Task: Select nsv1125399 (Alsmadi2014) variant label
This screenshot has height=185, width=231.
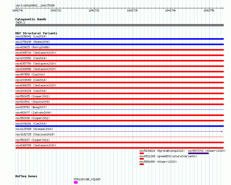Action: click(34, 129)
